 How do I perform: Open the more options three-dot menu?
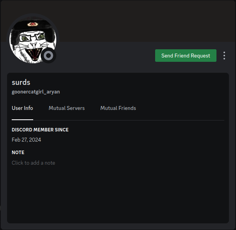(x=224, y=56)
